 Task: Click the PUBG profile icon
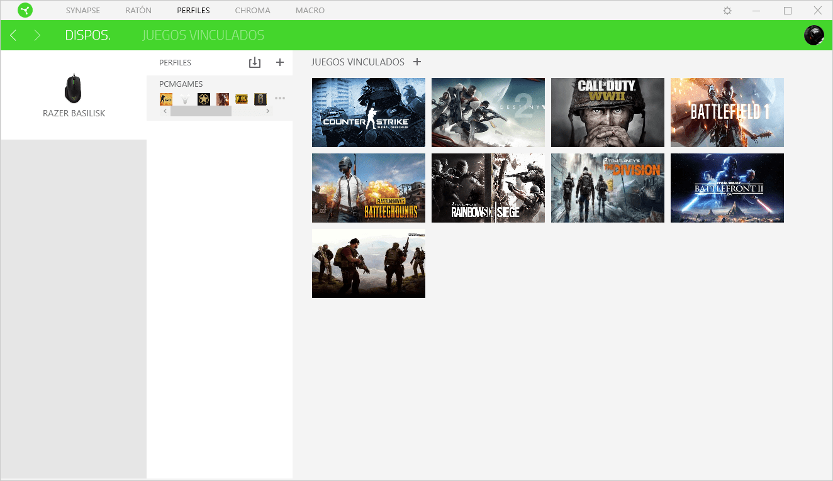[x=242, y=99]
